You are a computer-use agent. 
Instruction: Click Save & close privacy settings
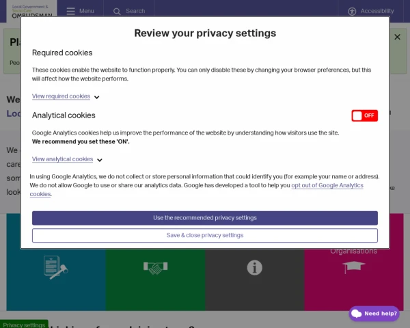(x=205, y=235)
